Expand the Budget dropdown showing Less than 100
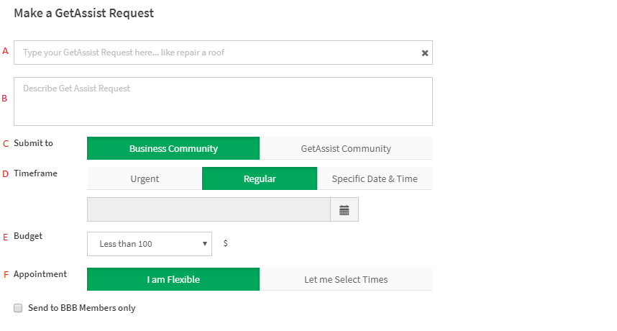The height and width of the screenshot is (331, 617). point(150,244)
